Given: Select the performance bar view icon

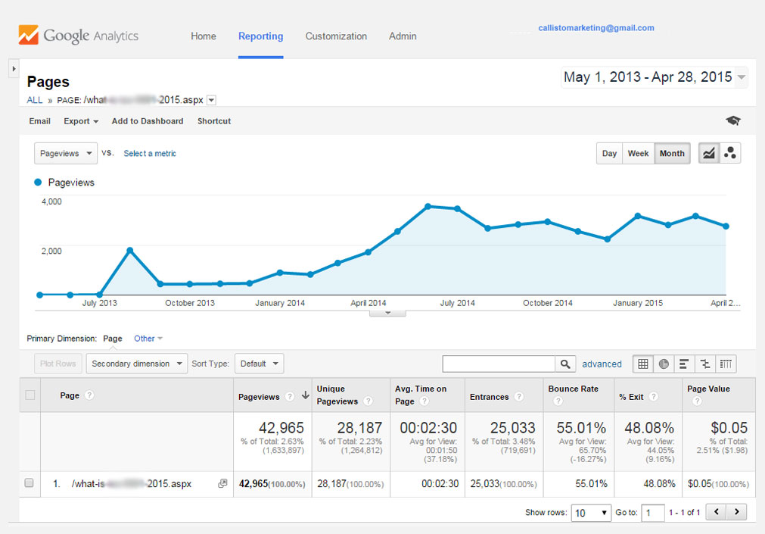Looking at the screenshot, I should (x=684, y=364).
